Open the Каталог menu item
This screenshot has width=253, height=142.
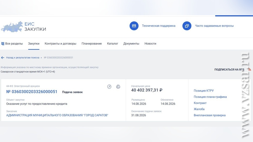(113, 44)
